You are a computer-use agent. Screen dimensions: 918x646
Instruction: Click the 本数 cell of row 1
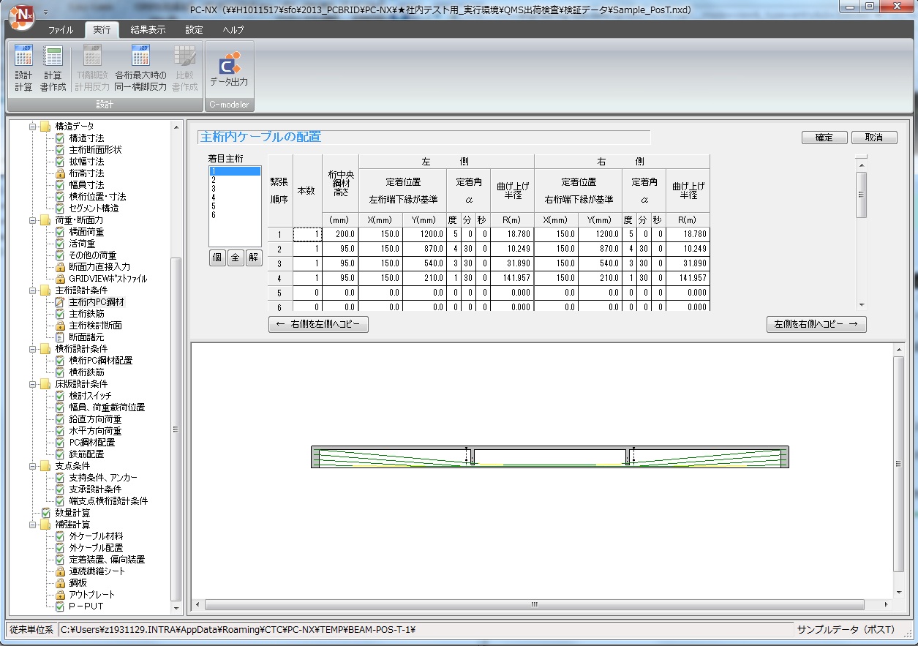307,234
